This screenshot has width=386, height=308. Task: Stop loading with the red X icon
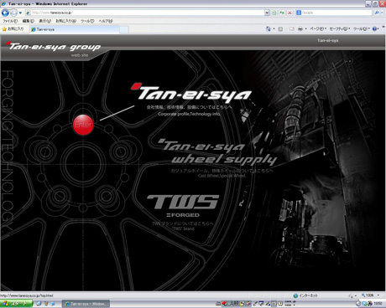289,13
